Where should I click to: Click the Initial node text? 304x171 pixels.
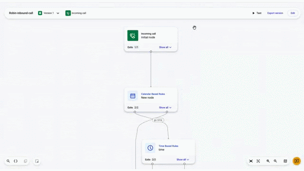click(148, 38)
